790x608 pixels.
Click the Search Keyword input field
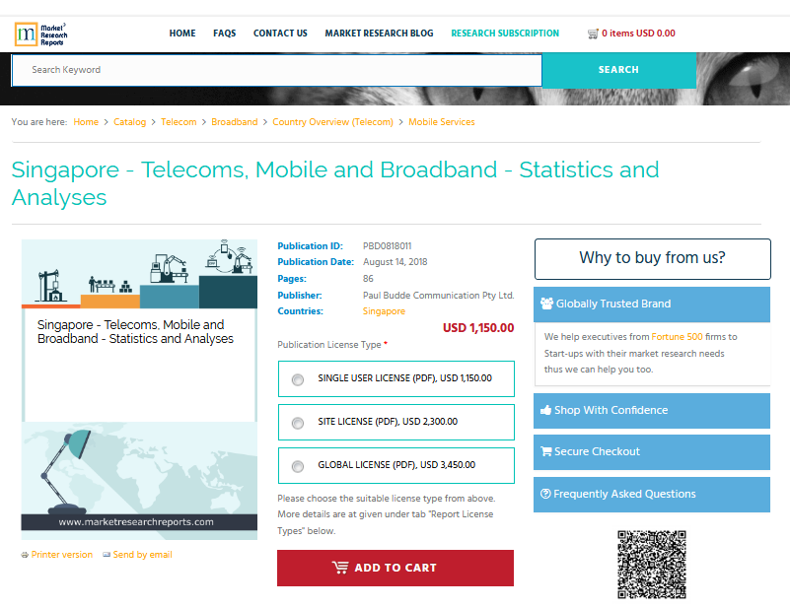[x=276, y=70]
